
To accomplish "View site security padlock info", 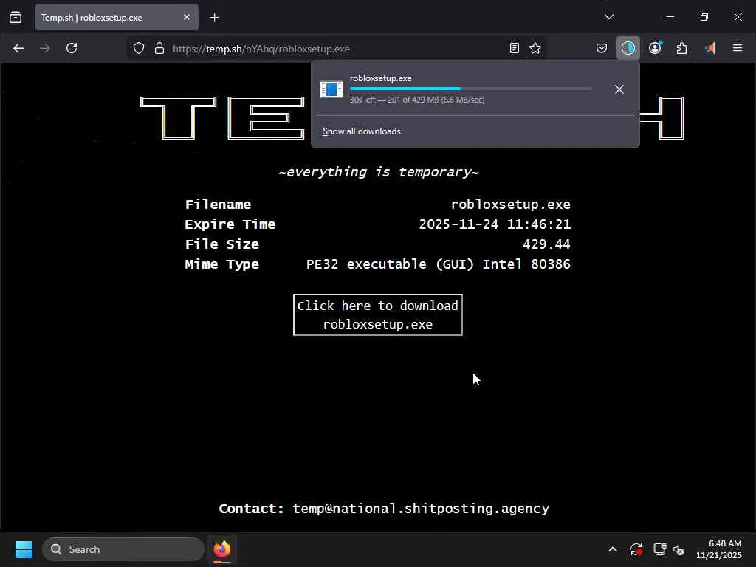I will click(x=159, y=48).
